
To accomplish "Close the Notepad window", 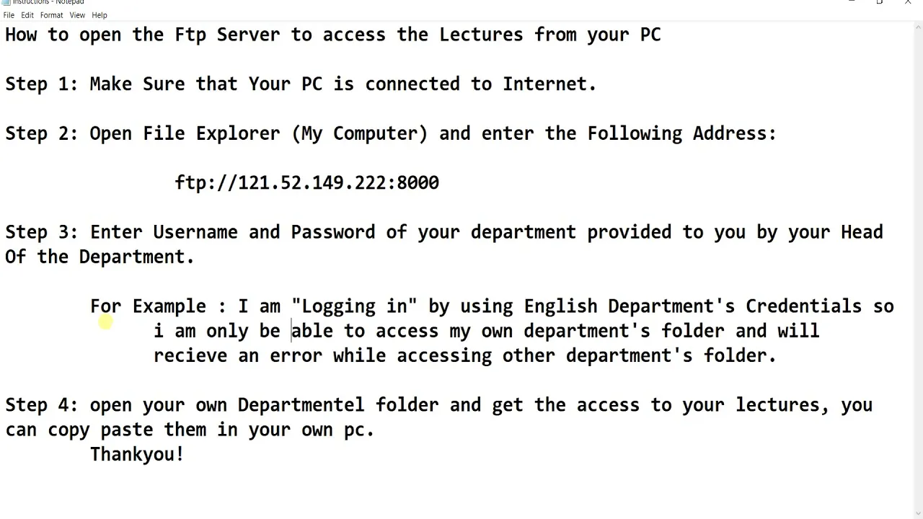I will 908,2.
